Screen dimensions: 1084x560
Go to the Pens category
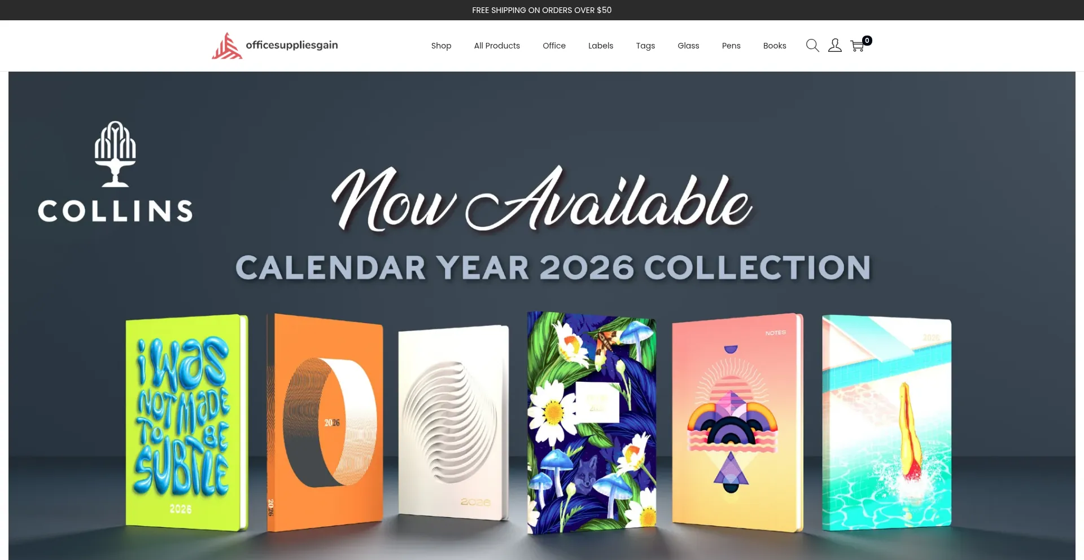[x=731, y=46]
